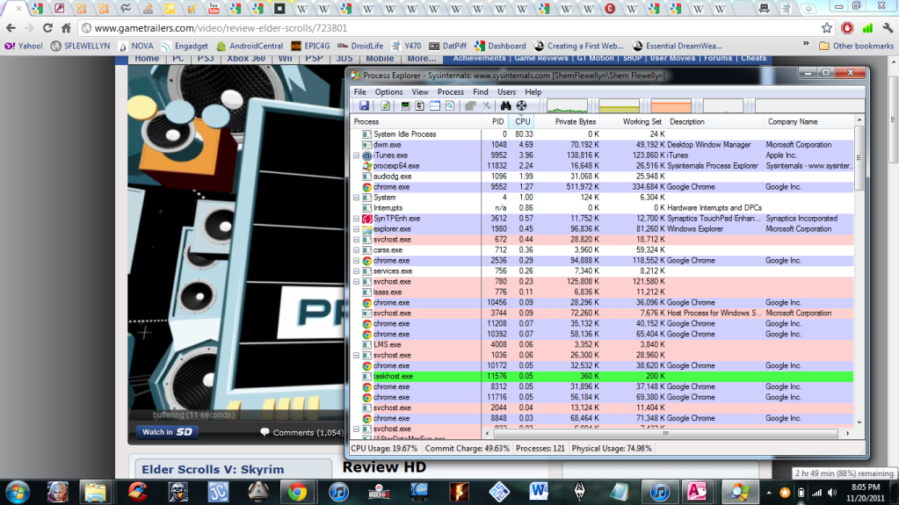The width and height of the screenshot is (899, 505).
Task: Collapse the svchost.exe PID 780 node
Action: 357,281
